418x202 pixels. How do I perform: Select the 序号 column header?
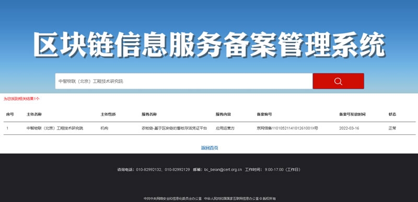[x=10, y=115]
